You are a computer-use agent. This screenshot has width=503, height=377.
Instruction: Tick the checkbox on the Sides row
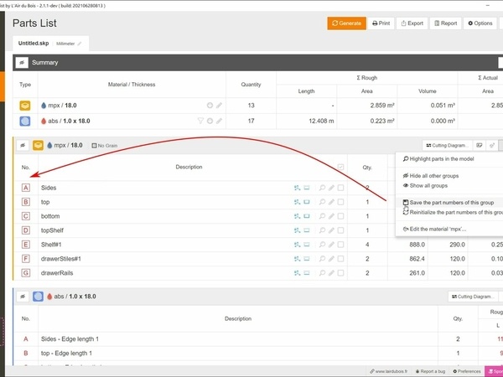click(x=340, y=188)
